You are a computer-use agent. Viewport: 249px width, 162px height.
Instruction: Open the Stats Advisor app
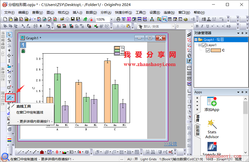point(212,129)
